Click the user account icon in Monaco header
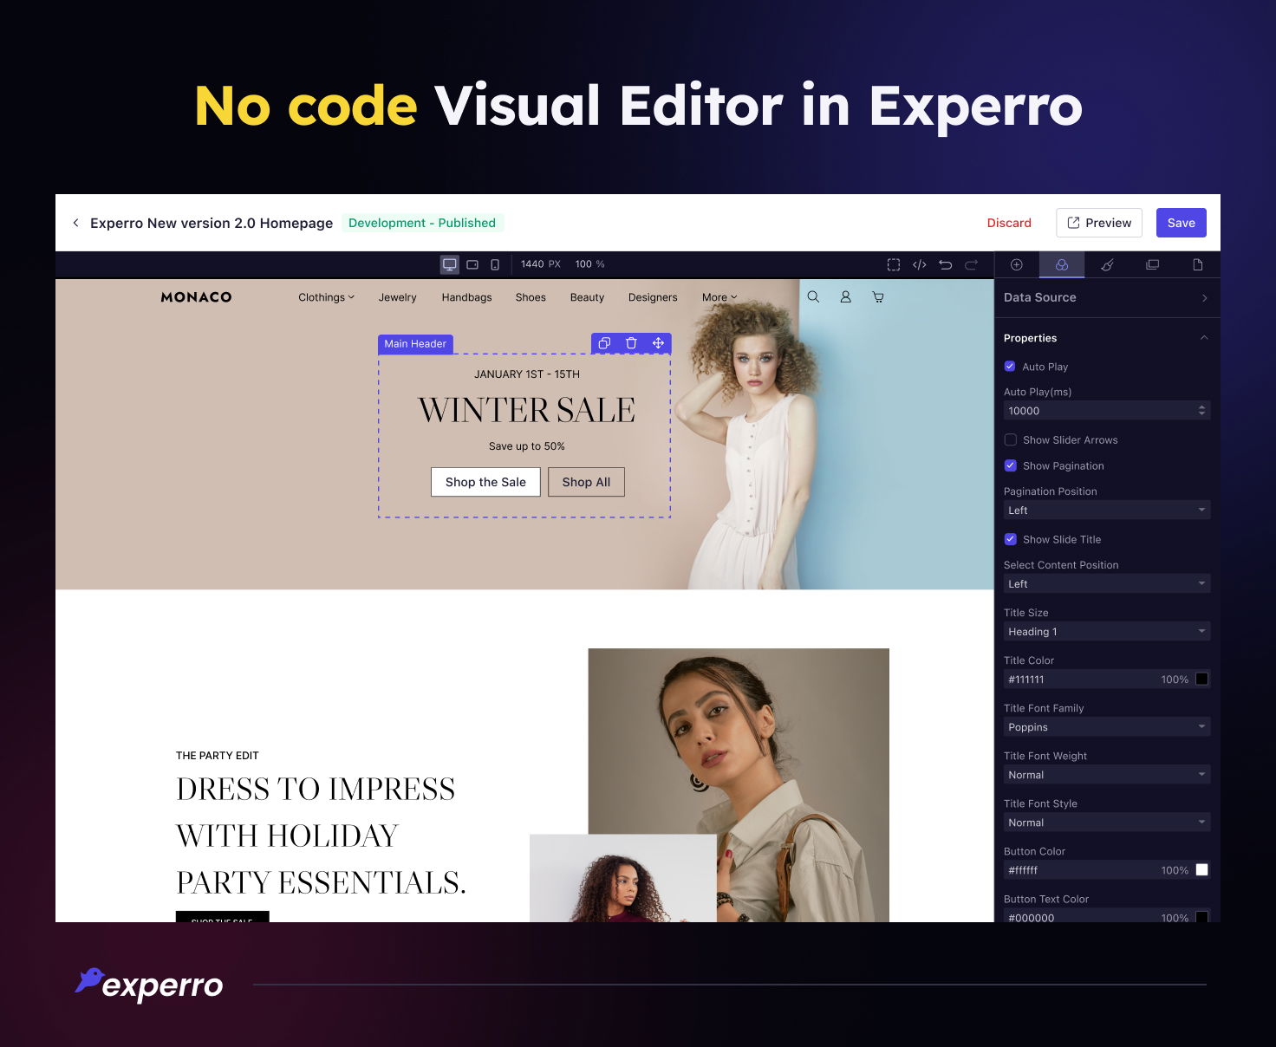 pos(845,296)
